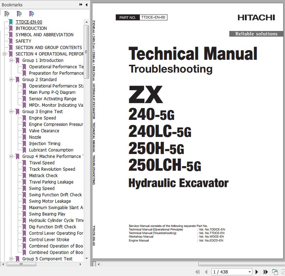This screenshot has height=276, width=285.
Task: Select Dig Function Drift Check bookmark
Action: (53, 227)
